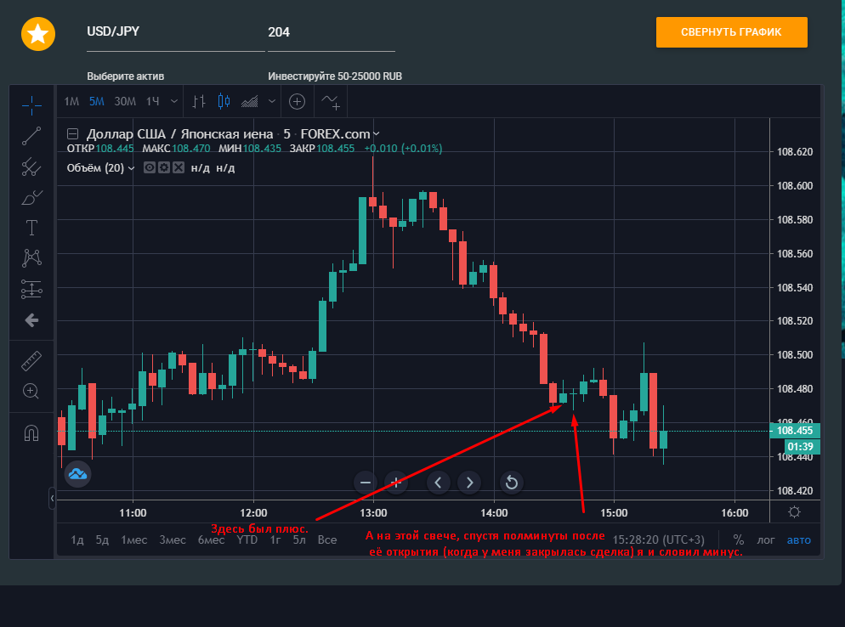
Task: Collapse the left drawing toolbar
Action: tap(52, 498)
